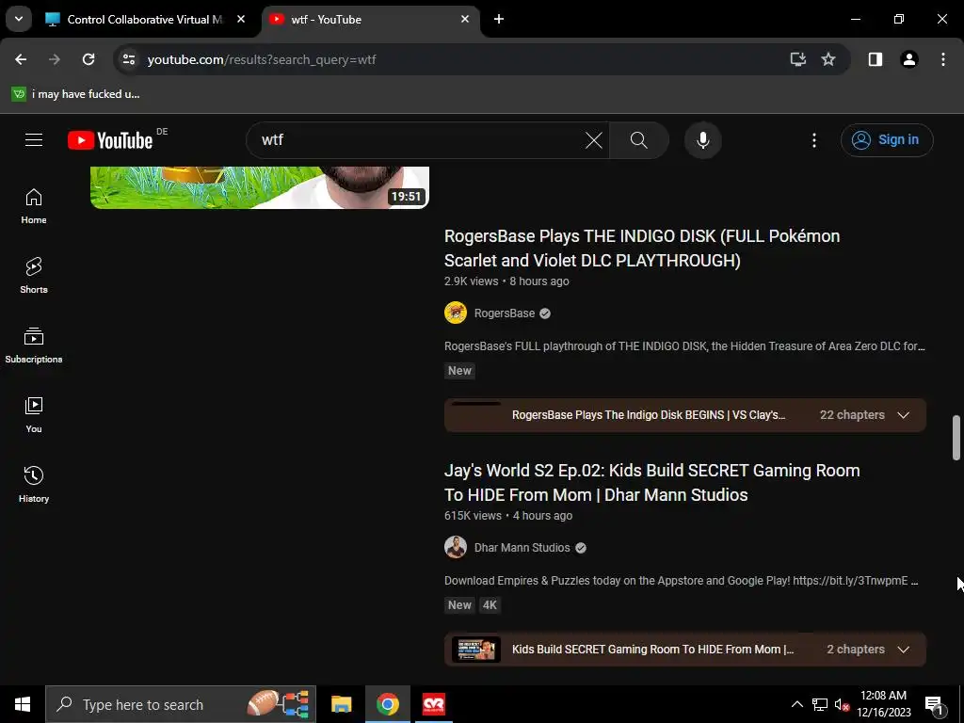Screen dimensions: 964x723
Task: Open the YouTube hamburger guide menu
Action: 34,140
